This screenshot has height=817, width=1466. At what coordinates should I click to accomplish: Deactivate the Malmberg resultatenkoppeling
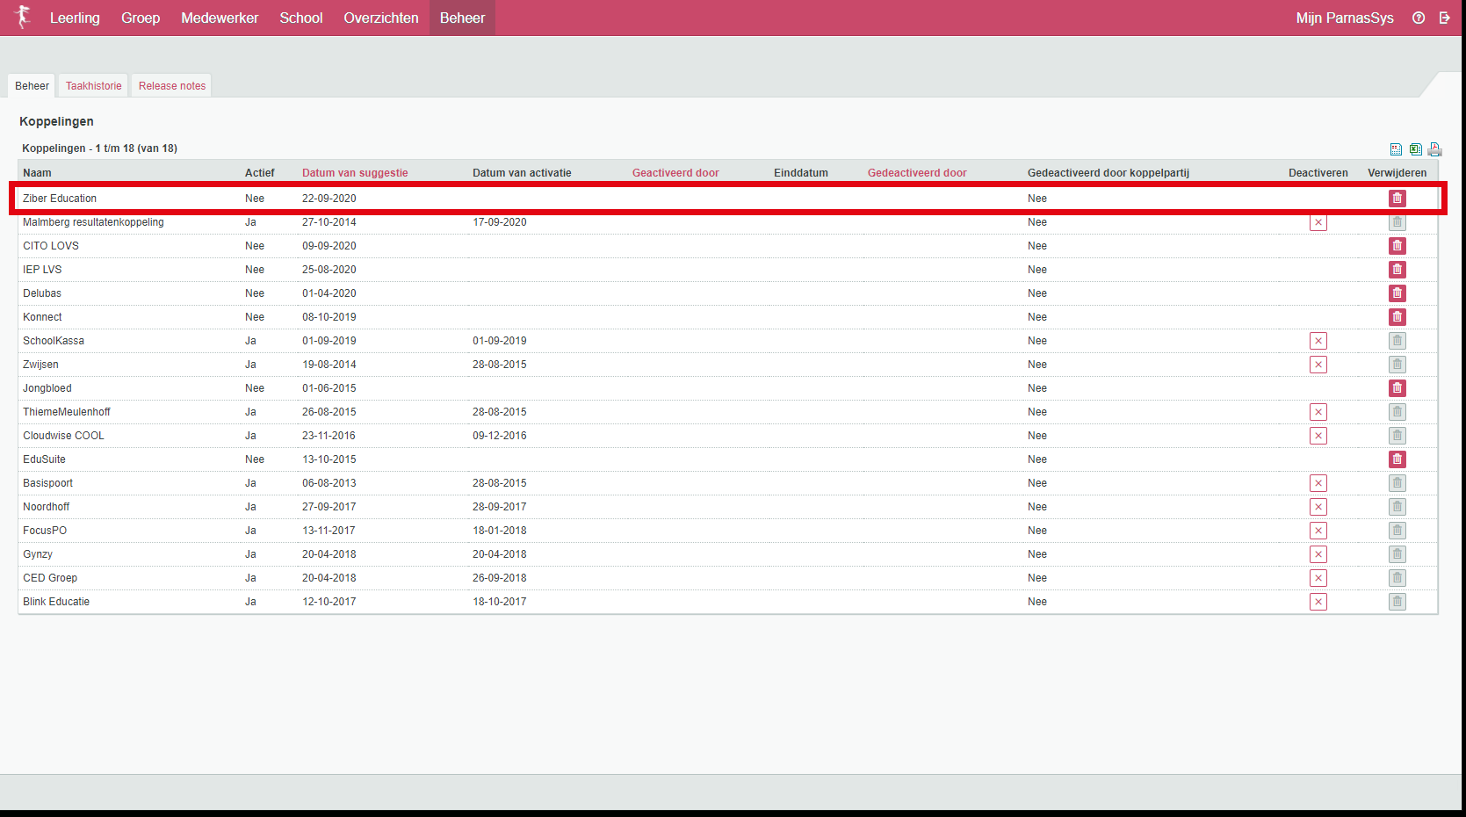pos(1318,223)
